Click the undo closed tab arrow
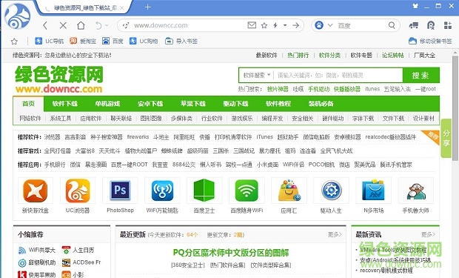This screenshot has height=278, width=459. click(98, 25)
